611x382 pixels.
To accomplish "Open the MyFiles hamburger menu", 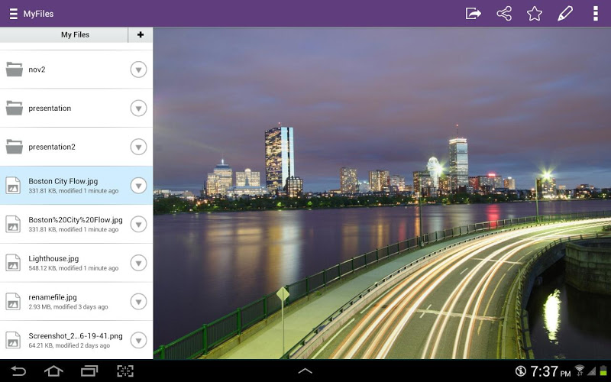I will 14,14.
